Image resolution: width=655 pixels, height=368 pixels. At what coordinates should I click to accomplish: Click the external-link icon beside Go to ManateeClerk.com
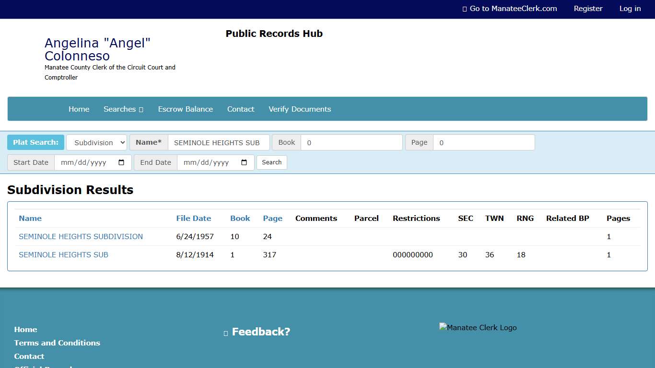pos(464,9)
